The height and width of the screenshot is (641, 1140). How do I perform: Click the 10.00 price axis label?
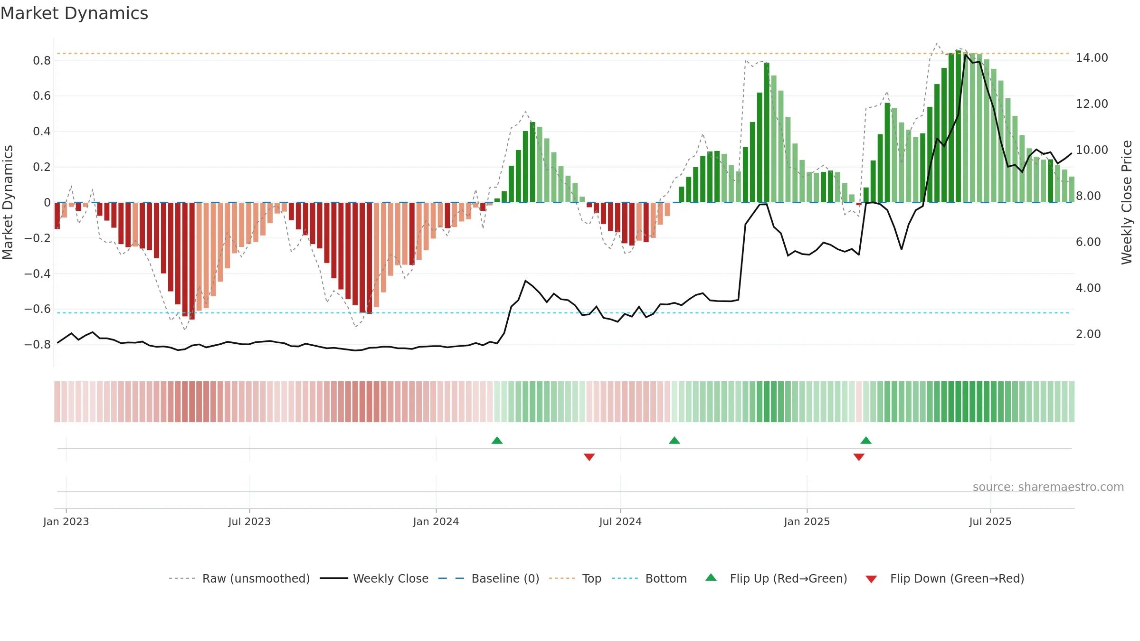(1092, 150)
